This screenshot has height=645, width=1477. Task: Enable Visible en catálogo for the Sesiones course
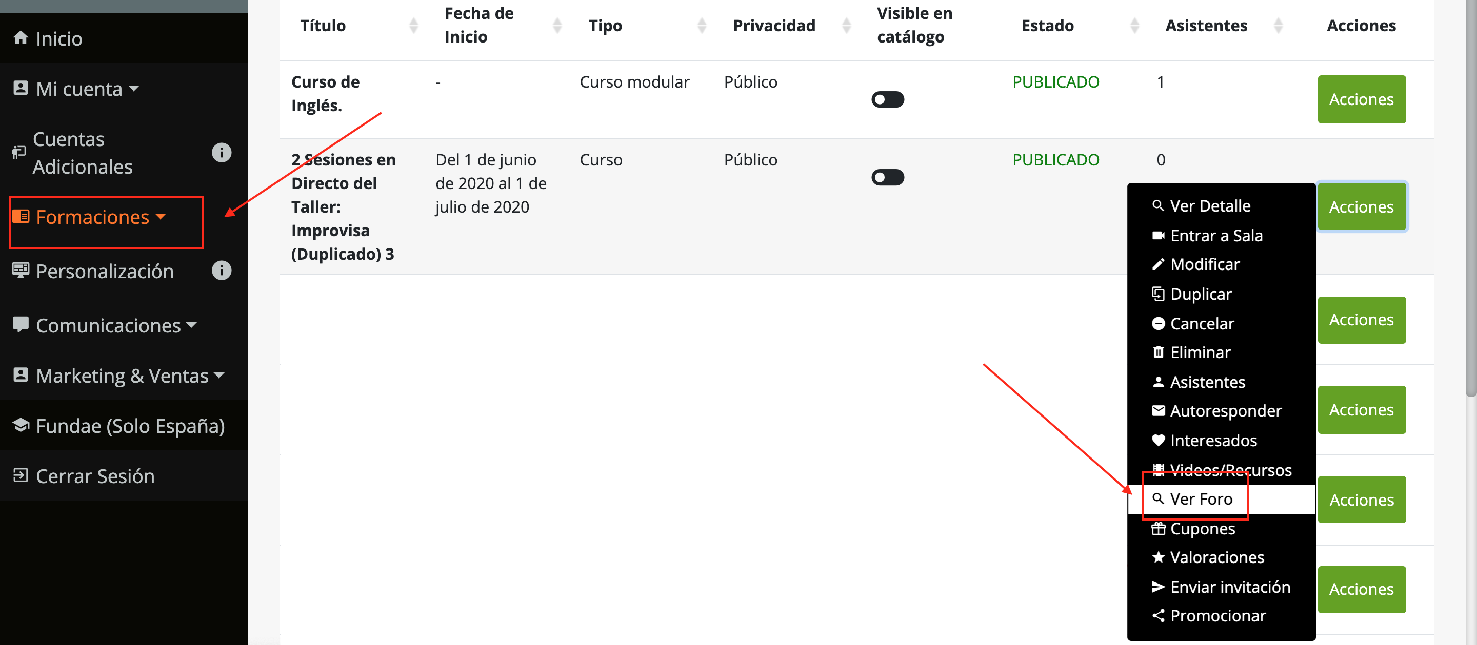point(888,177)
